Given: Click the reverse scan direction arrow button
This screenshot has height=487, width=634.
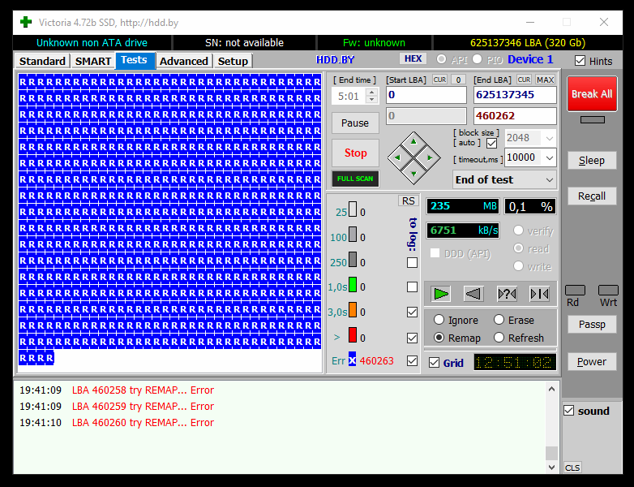Looking at the screenshot, I should pyautogui.click(x=473, y=293).
